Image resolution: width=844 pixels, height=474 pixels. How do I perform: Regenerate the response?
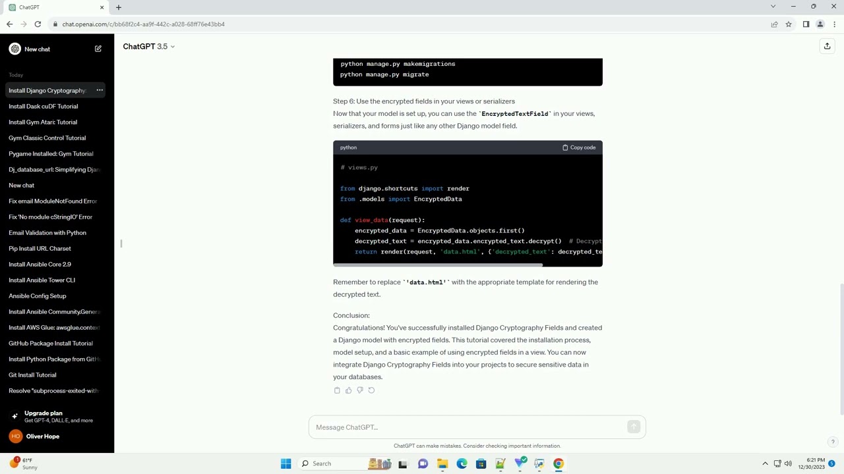(371, 390)
